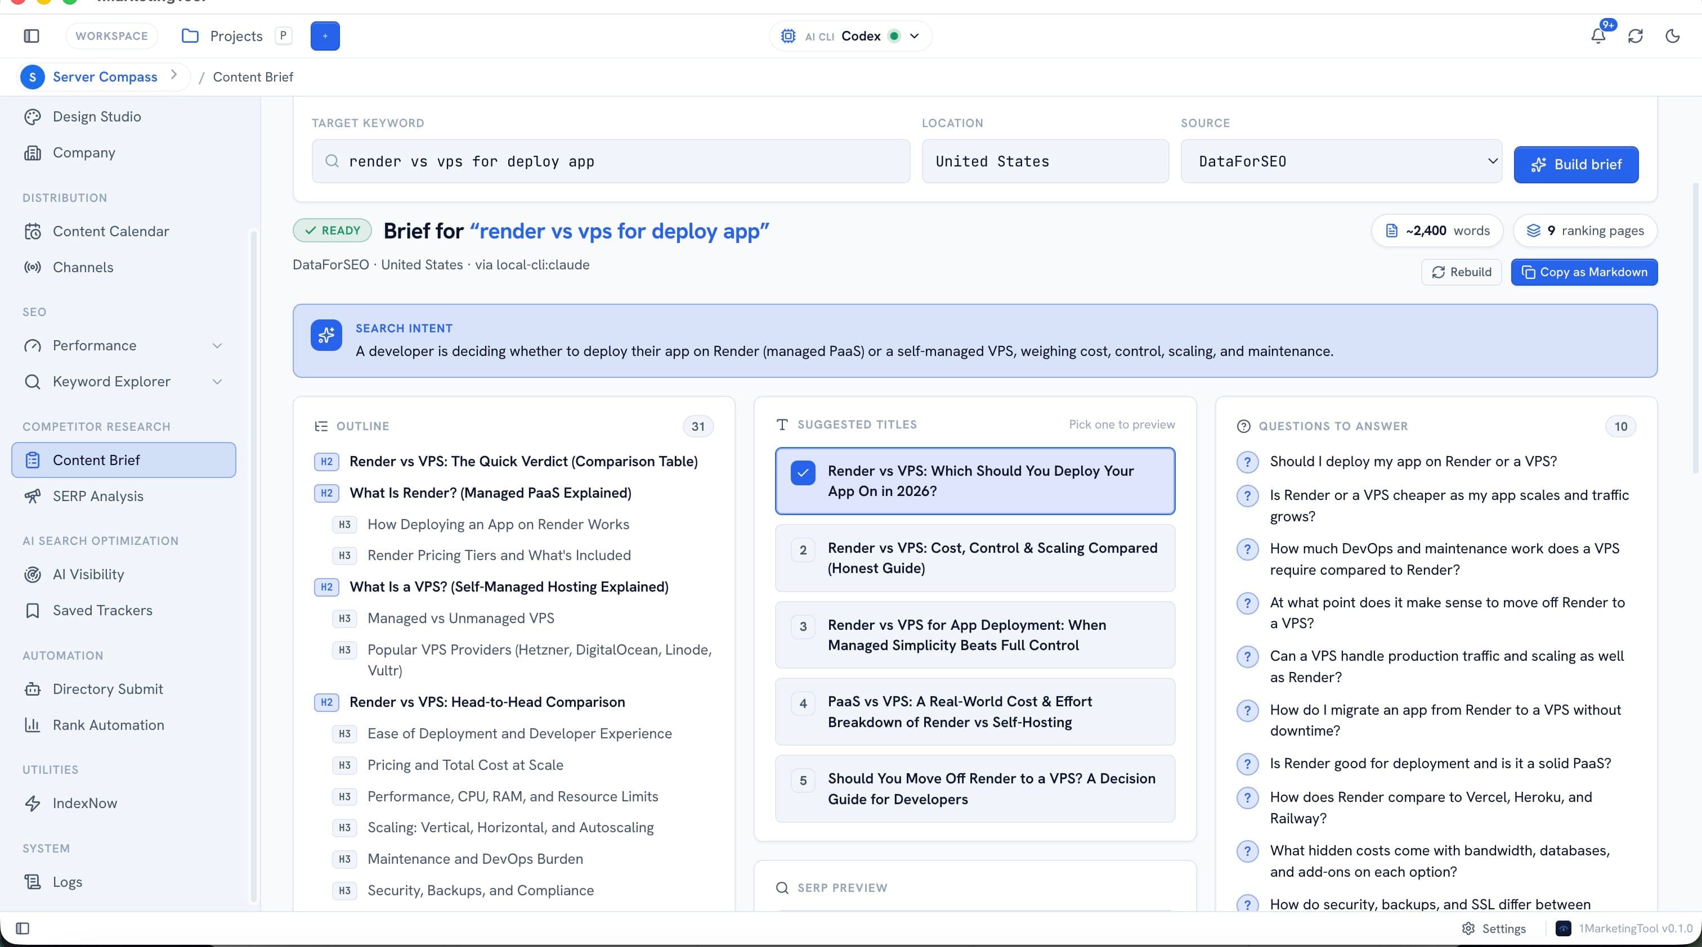The width and height of the screenshot is (1702, 947).
Task: Click the Suggested Titles text icon
Action: [782, 425]
